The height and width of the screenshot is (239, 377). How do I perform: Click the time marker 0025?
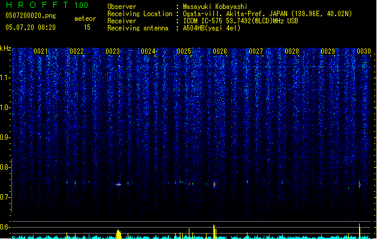[184, 51]
